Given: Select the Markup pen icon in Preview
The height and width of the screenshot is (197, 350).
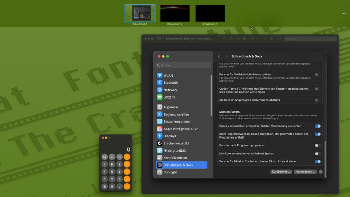Looking at the screenshot, I should click(253, 38).
